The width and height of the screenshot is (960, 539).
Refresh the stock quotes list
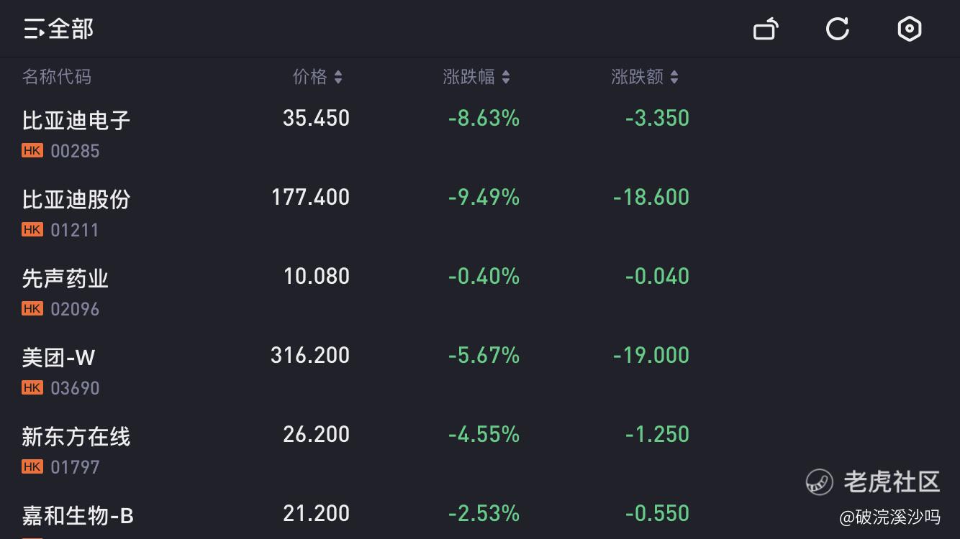[x=837, y=29]
